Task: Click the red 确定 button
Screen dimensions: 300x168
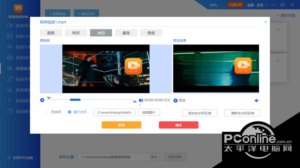Action: coord(179,125)
